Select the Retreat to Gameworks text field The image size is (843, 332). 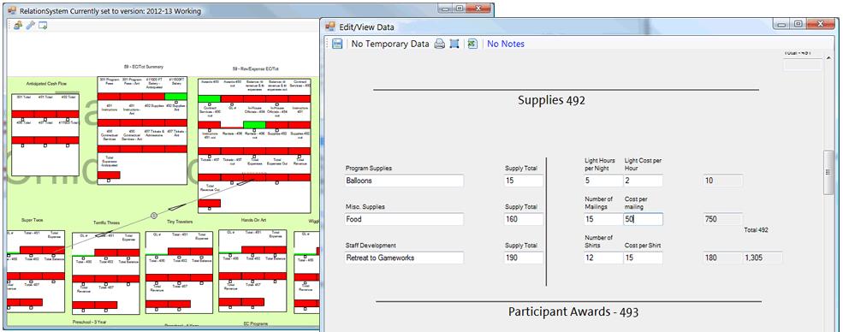coord(404,258)
